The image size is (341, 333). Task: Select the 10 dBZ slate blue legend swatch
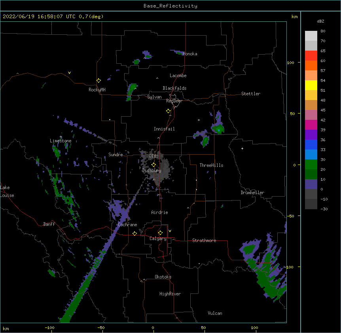pyautogui.click(x=311, y=184)
